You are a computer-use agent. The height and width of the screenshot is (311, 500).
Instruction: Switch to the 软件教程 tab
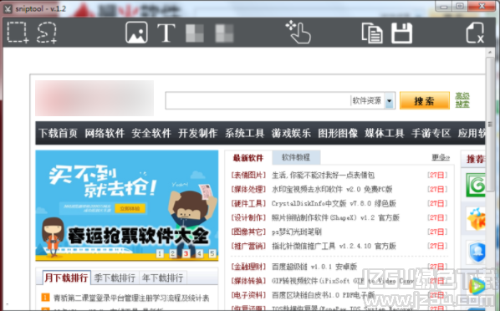coord(296,157)
